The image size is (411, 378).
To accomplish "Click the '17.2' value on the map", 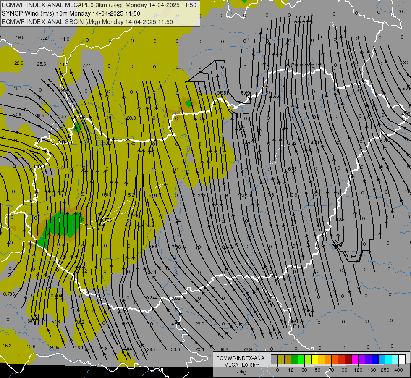I will tap(42, 38).
